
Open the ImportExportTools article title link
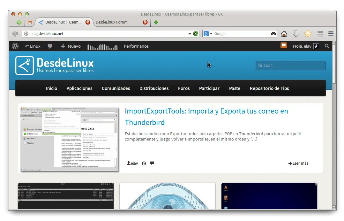coord(206,117)
